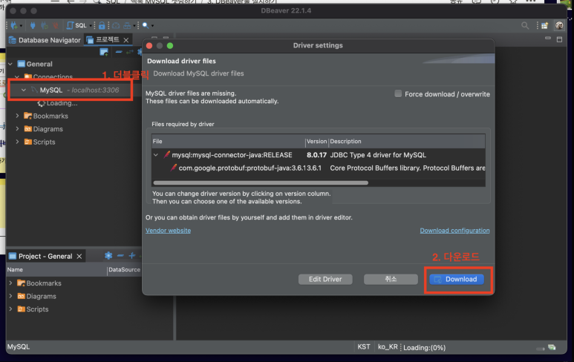Image resolution: width=574 pixels, height=362 pixels.
Task: Click the database tasks boxes icon
Action: coord(127,25)
